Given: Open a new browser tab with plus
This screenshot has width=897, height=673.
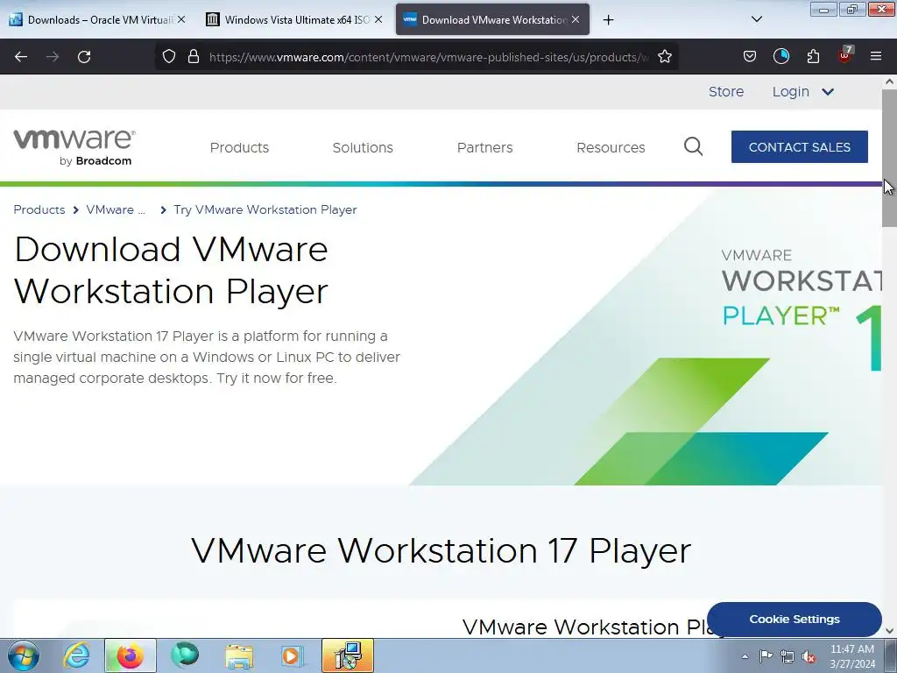Looking at the screenshot, I should (608, 20).
